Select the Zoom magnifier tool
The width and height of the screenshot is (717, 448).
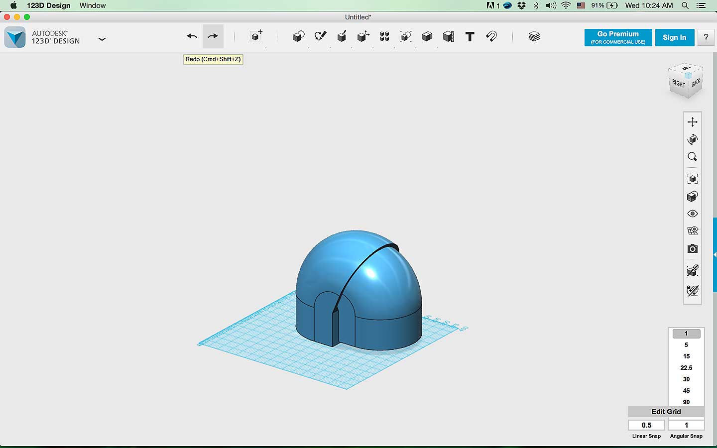click(x=692, y=157)
